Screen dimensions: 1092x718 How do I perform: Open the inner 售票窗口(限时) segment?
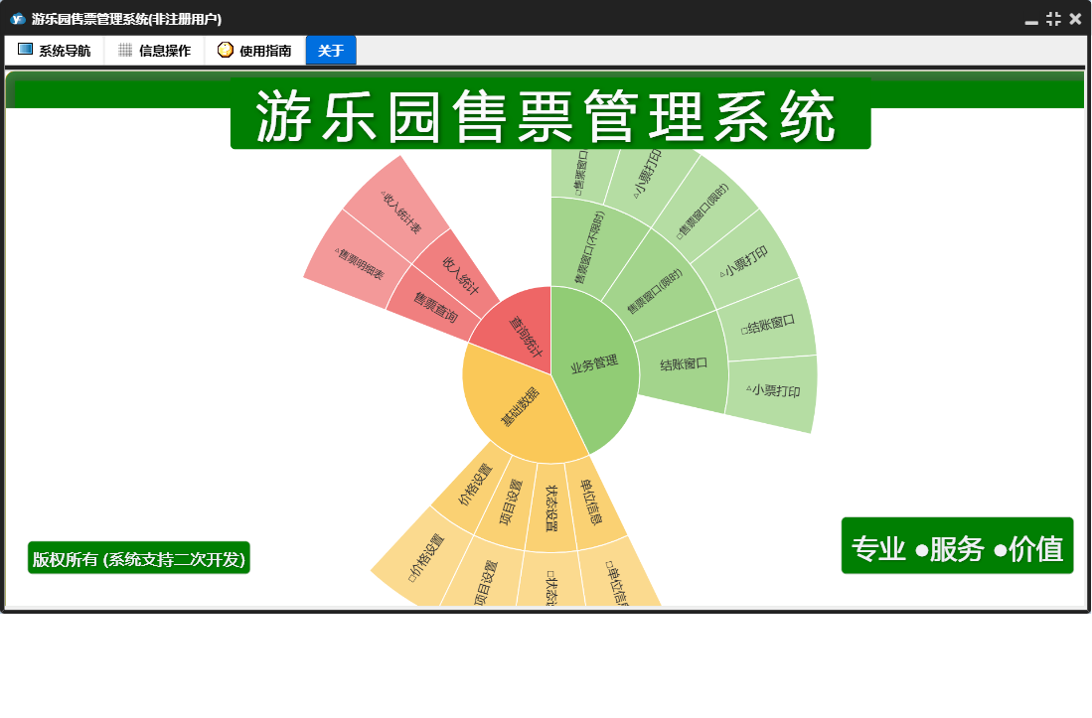click(x=655, y=291)
